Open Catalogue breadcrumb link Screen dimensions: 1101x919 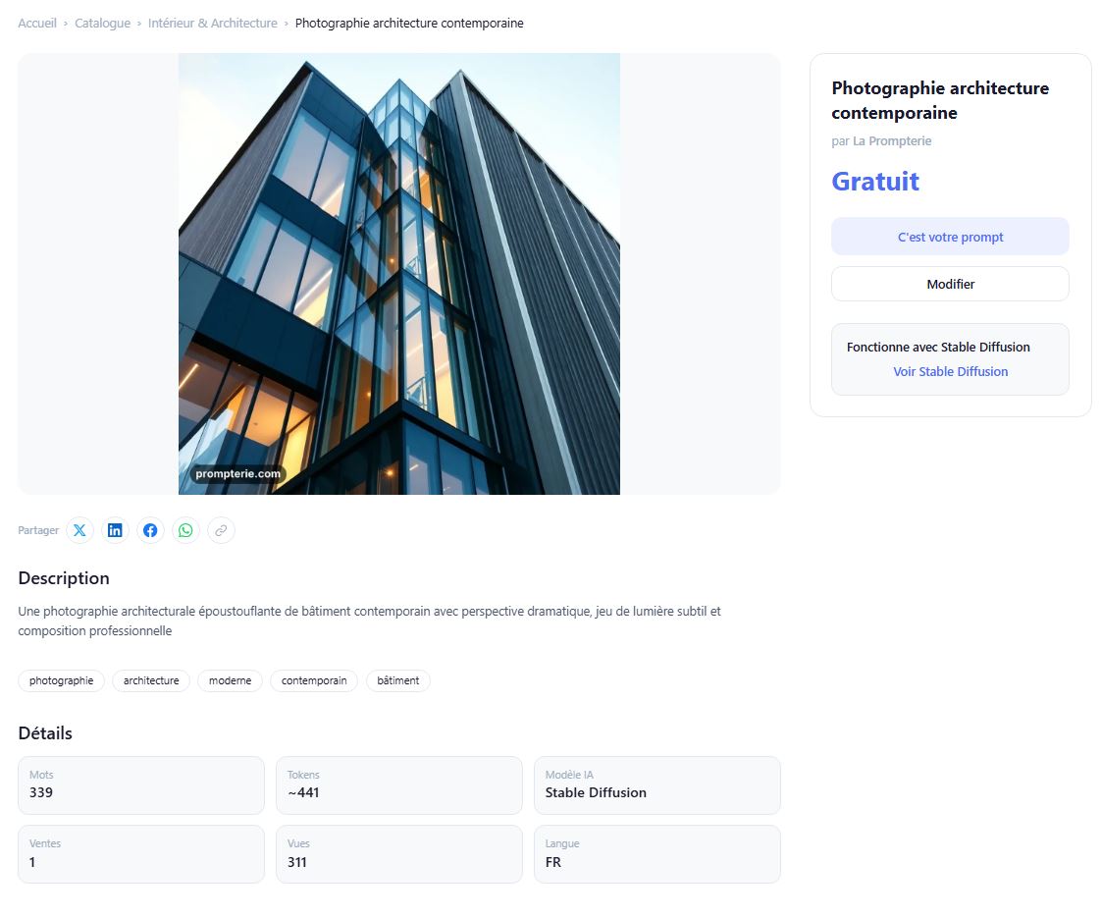102,24
